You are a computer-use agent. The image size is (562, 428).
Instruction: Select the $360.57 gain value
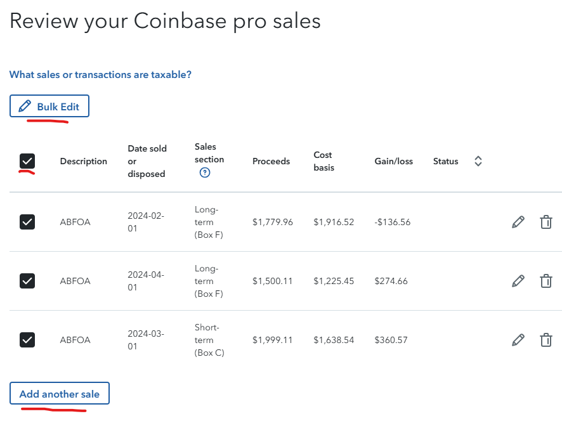click(x=391, y=340)
